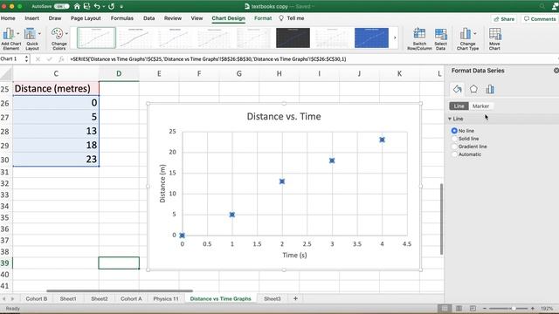Image resolution: width=559 pixels, height=314 pixels.
Task: Select the blue chart style thumbnail
Action: pyautogui.click(x=371, y=38)
